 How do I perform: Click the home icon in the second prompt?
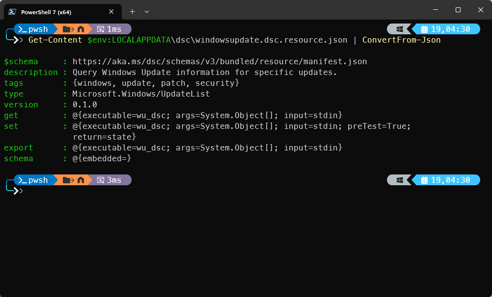81,180
